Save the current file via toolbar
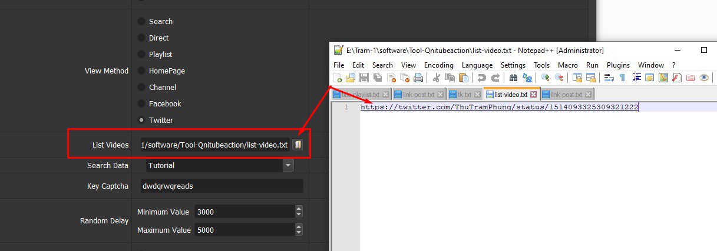Screen dimensions: 717x251 tap(364, 78)
